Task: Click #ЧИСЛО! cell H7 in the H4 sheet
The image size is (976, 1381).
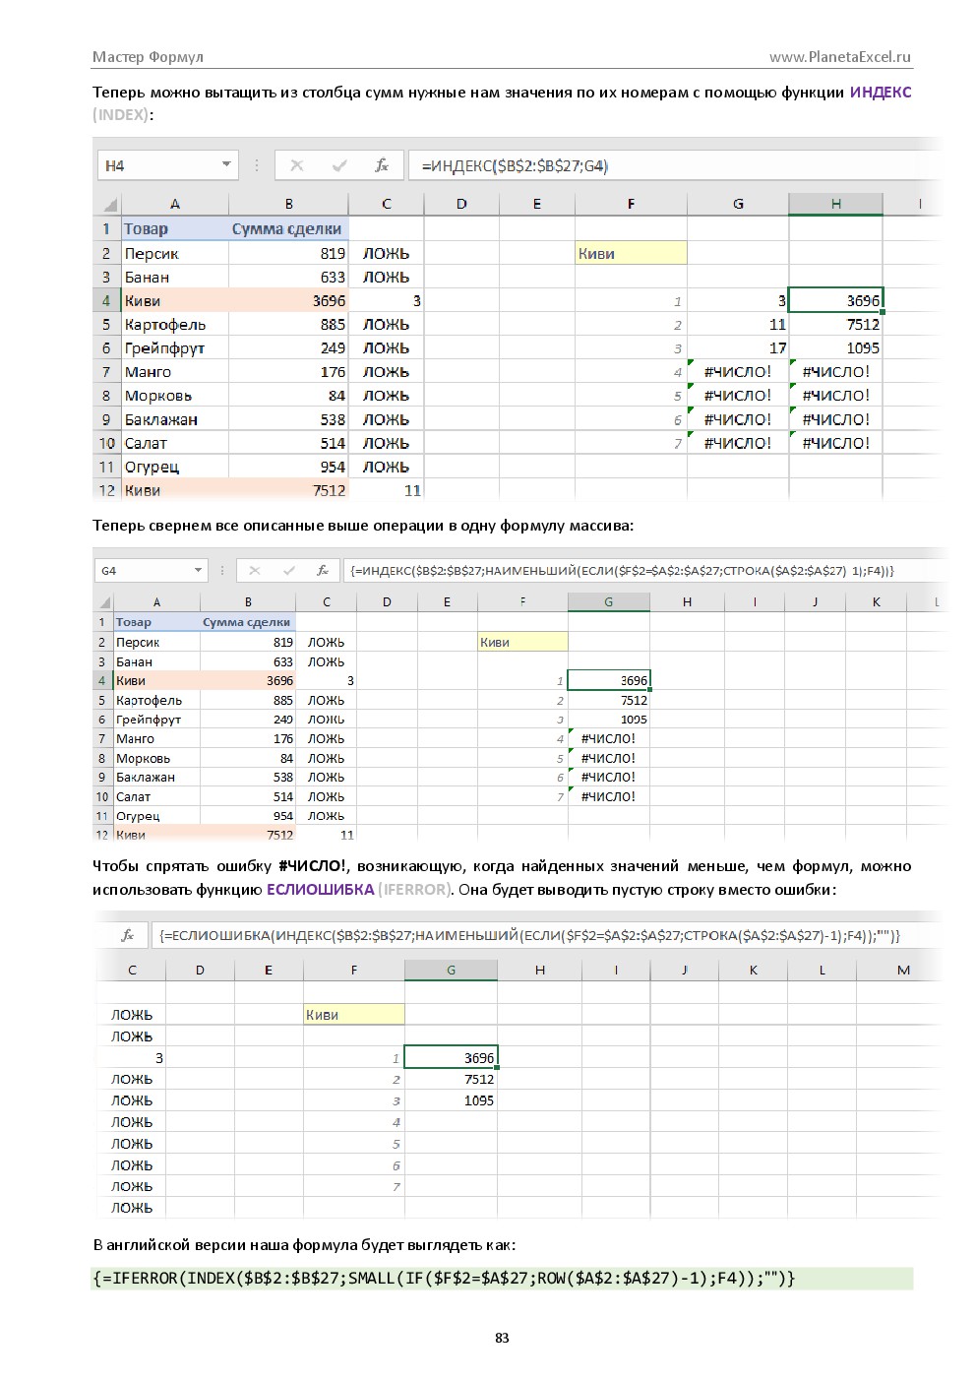Action: (x=835, y=372)
